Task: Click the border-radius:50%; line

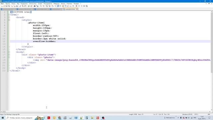Action: [x=46, y=36]
